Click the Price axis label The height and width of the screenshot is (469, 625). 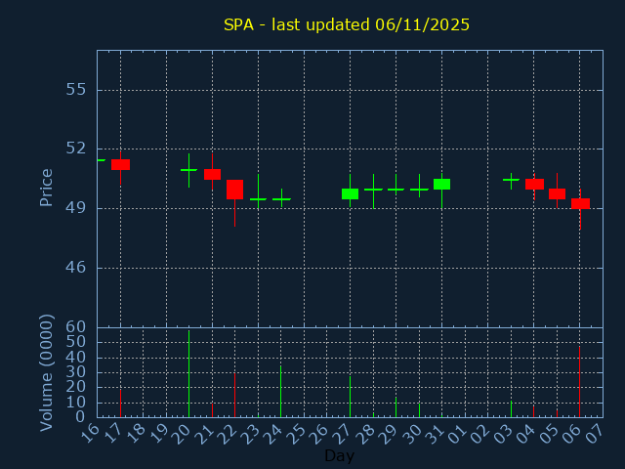tap(46, 187)
